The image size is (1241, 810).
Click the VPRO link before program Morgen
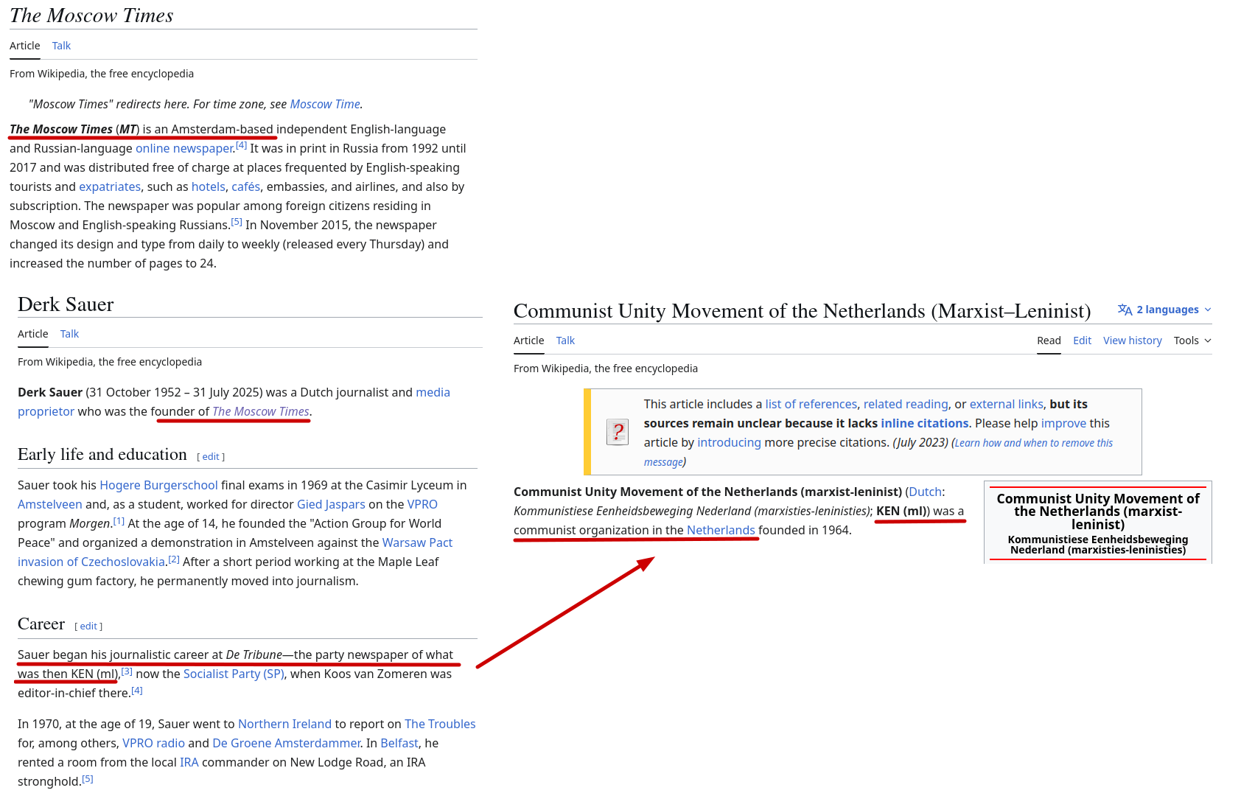pyautogui.click(x=422, y=504)
